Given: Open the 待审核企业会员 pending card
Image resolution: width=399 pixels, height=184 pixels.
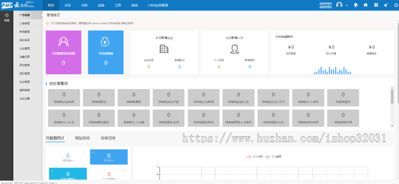Looking at the screenshot, I should point(64,98).
